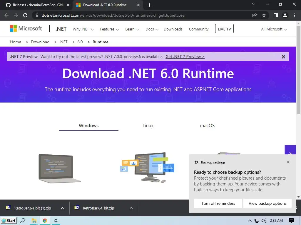Go to 6.0 breadcrumb

80,42
